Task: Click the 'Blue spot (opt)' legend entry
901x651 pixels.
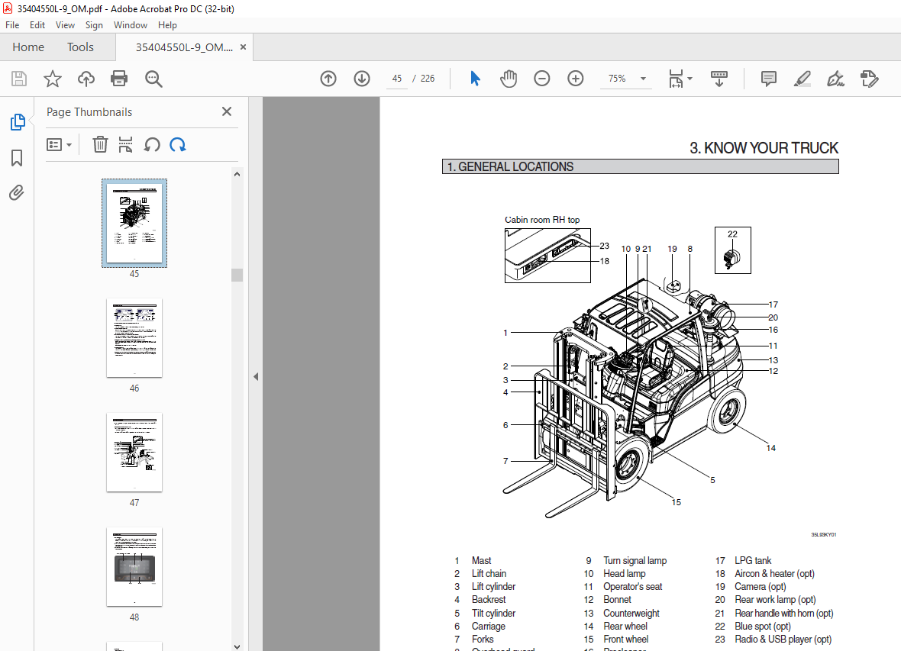Action: pos(763,627)
